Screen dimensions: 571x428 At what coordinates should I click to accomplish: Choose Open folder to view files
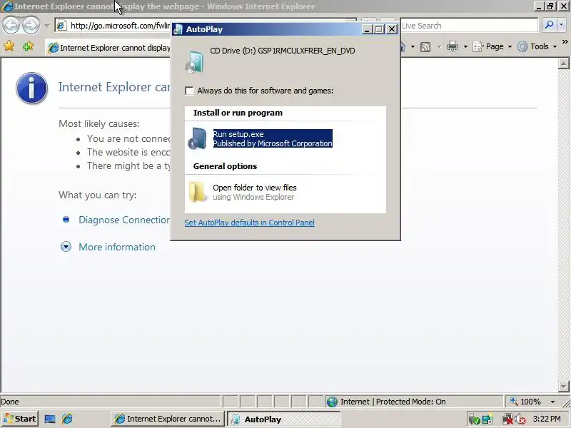(x=253, y=192)
